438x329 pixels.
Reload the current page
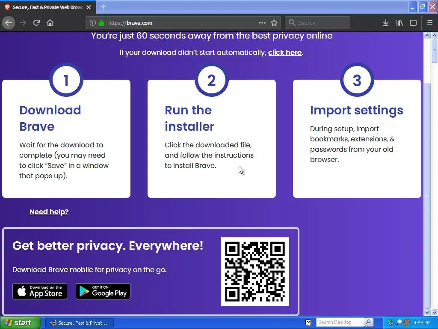point(36,23)
